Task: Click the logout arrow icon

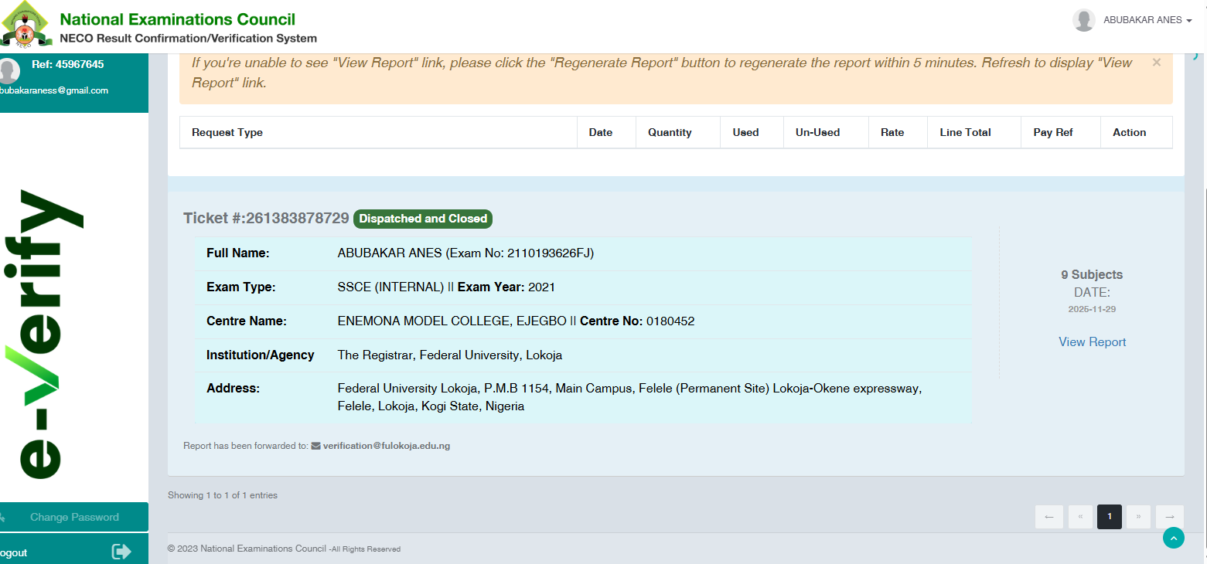Action: pos(121,552)
